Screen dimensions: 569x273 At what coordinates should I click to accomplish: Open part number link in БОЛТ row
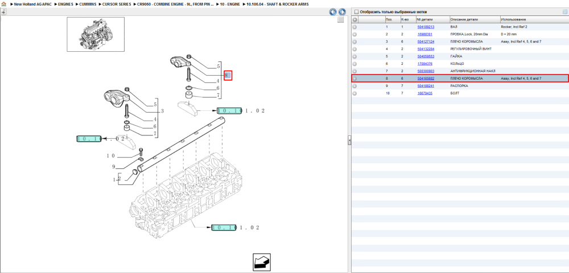click(x=425, y=93)
